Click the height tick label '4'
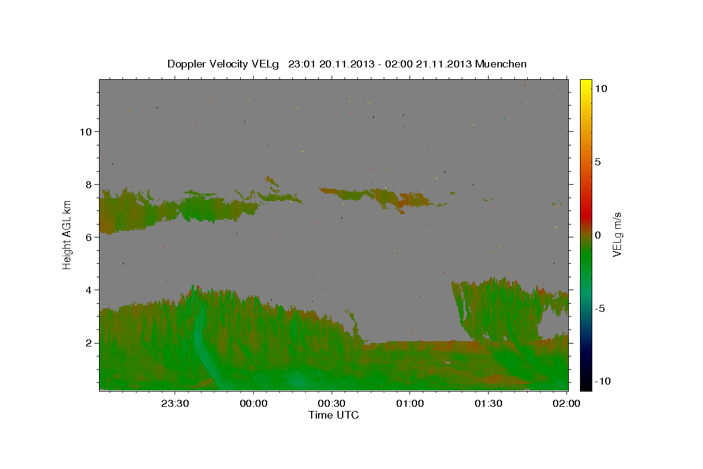 [x=88, y=290]
